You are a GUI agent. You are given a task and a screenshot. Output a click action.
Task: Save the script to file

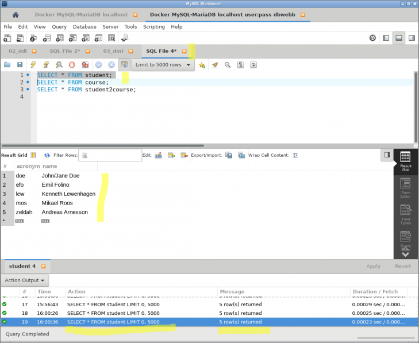pos(20,65)
